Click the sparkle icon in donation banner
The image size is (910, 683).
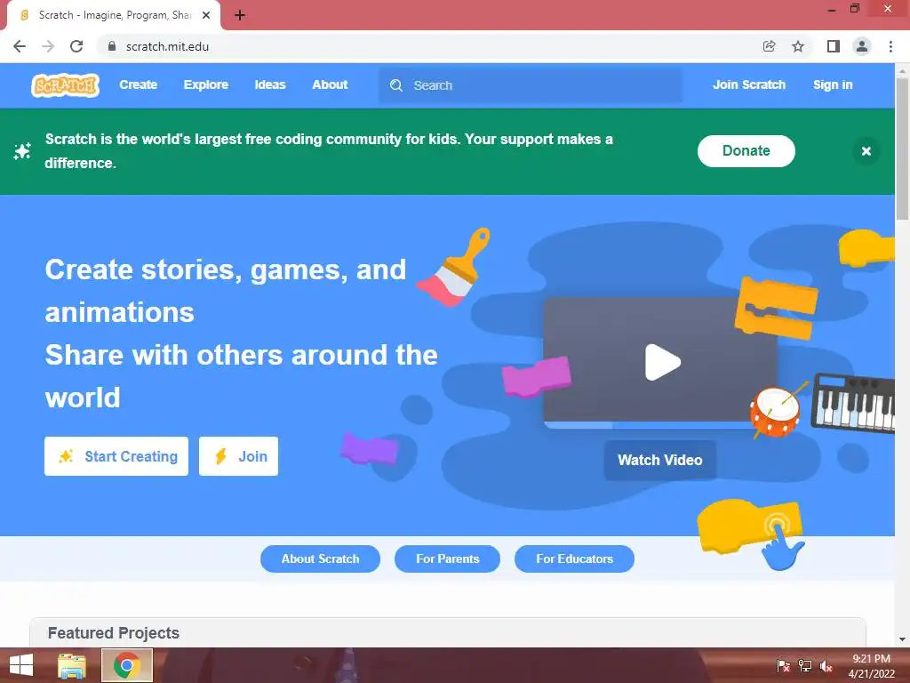[x=22, y=151]
